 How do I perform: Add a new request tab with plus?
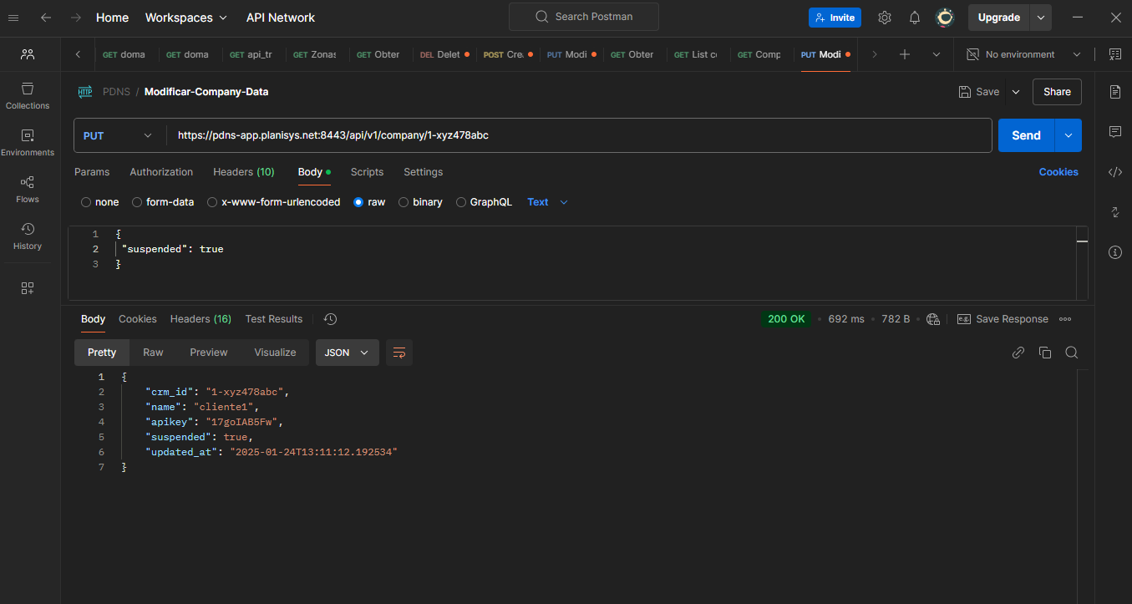click(x=905, y=54)
